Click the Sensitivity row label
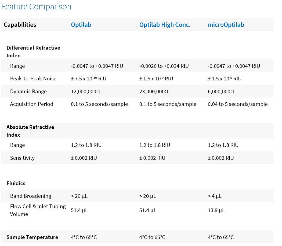282x246 pixels. point(22,158)
